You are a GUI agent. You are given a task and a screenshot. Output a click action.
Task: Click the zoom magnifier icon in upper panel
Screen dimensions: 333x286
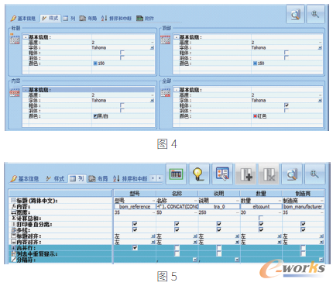point(314,15)
